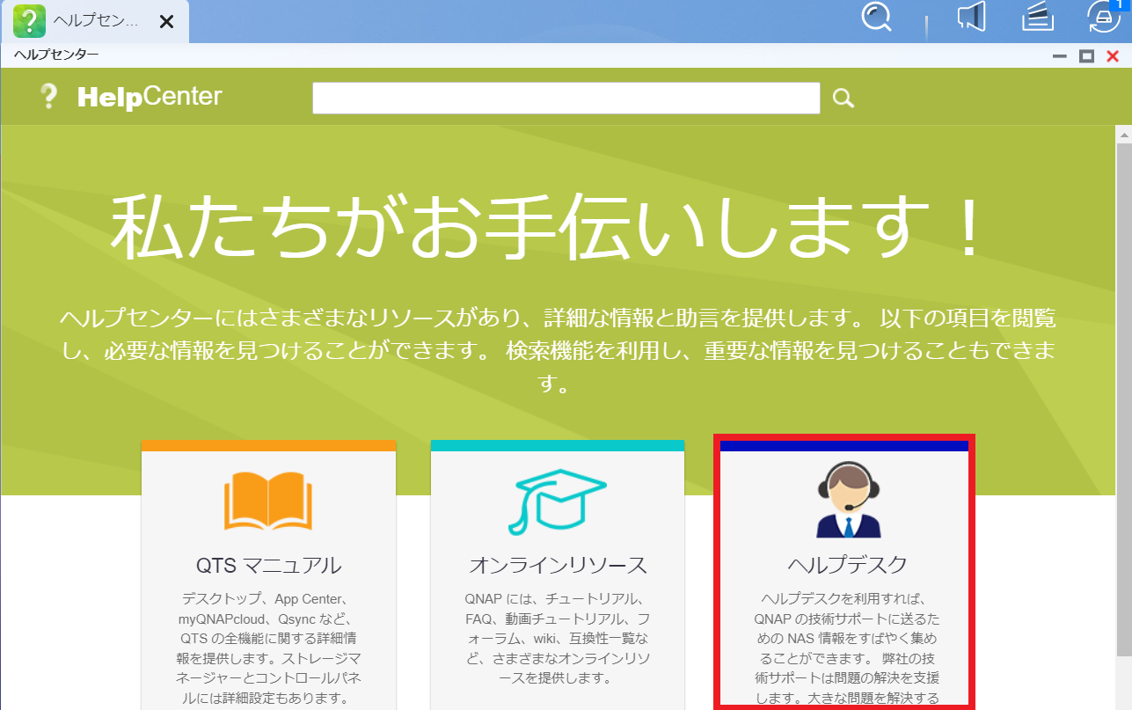Click the HelpCenter wordmark text
Viewport: 1132px width, 710px height.
pyautogui.click(x=150, y=97)
